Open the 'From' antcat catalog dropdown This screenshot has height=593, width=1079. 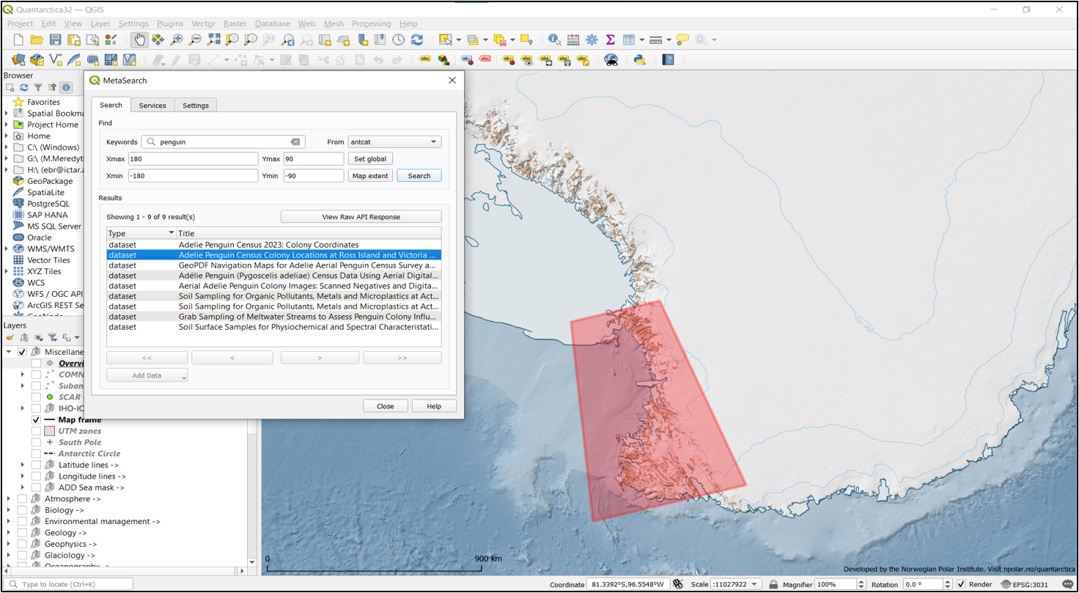394,141
